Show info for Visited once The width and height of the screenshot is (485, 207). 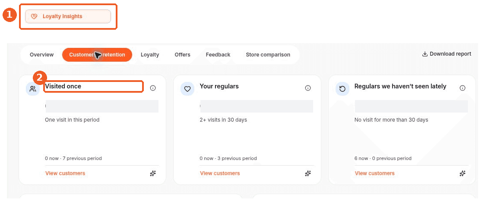pos(153,88)
